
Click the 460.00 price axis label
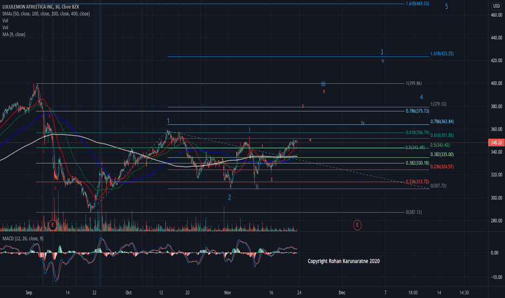click(496, 15)
